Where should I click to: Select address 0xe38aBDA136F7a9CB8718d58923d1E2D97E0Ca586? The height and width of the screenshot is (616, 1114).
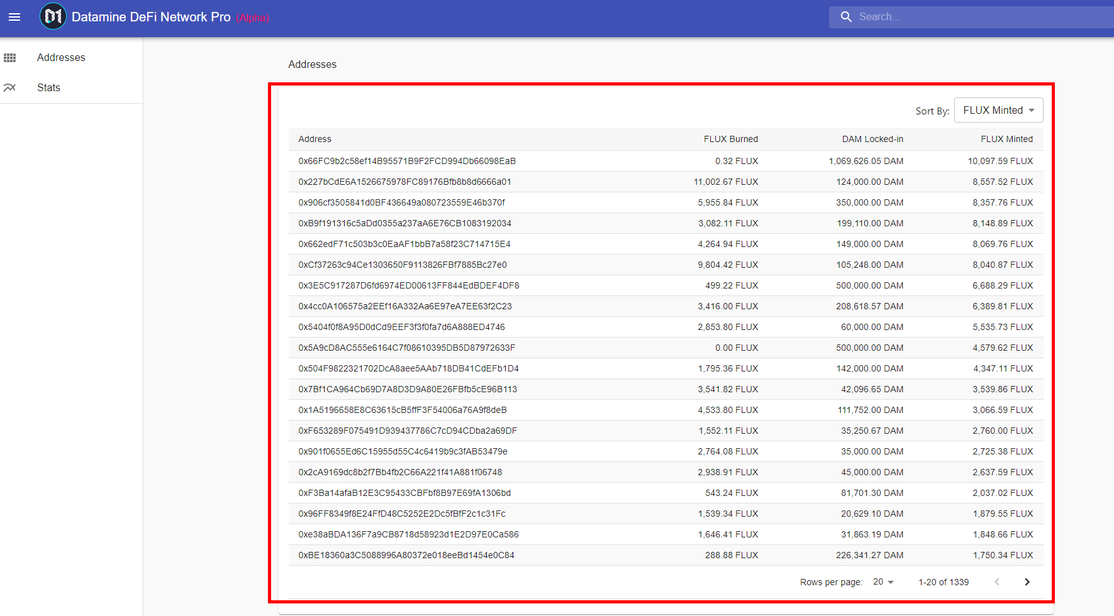408,534
